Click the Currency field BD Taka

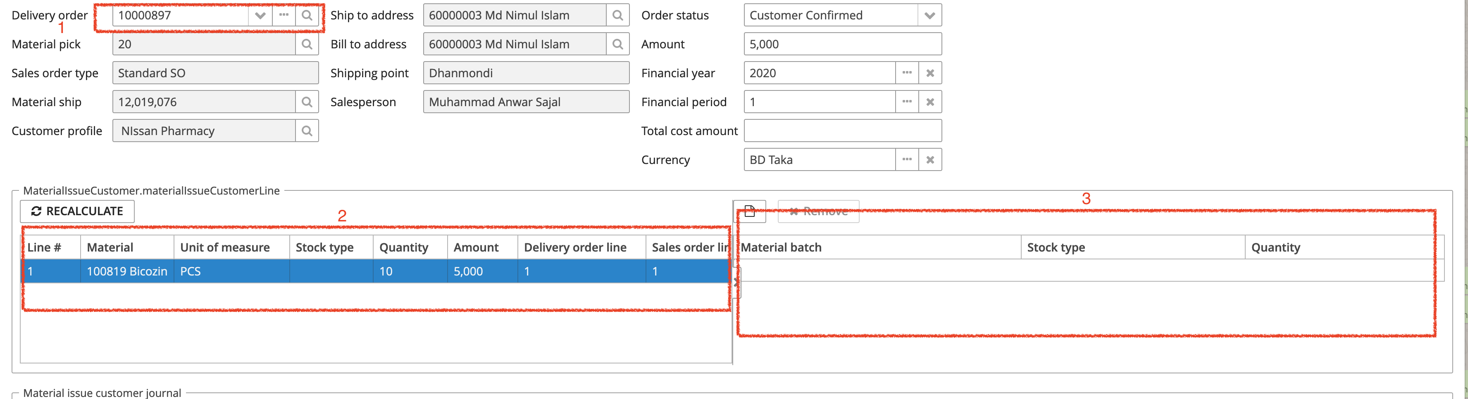coord(820,160)
